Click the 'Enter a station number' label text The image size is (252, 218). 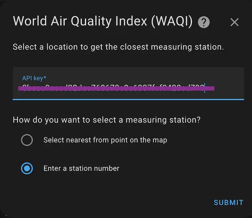point(81,169)
